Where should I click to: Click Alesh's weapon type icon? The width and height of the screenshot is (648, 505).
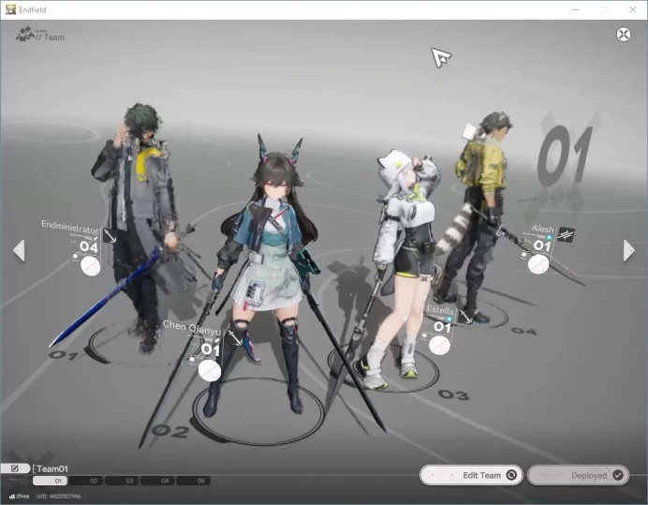tap(566, 235)
